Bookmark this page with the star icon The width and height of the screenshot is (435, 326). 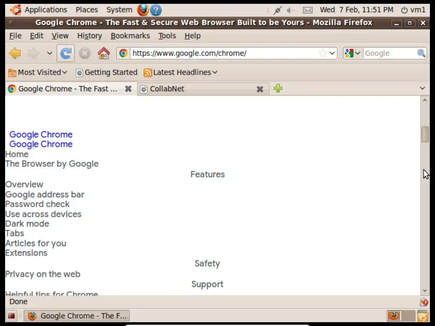(x=322, y=53)
